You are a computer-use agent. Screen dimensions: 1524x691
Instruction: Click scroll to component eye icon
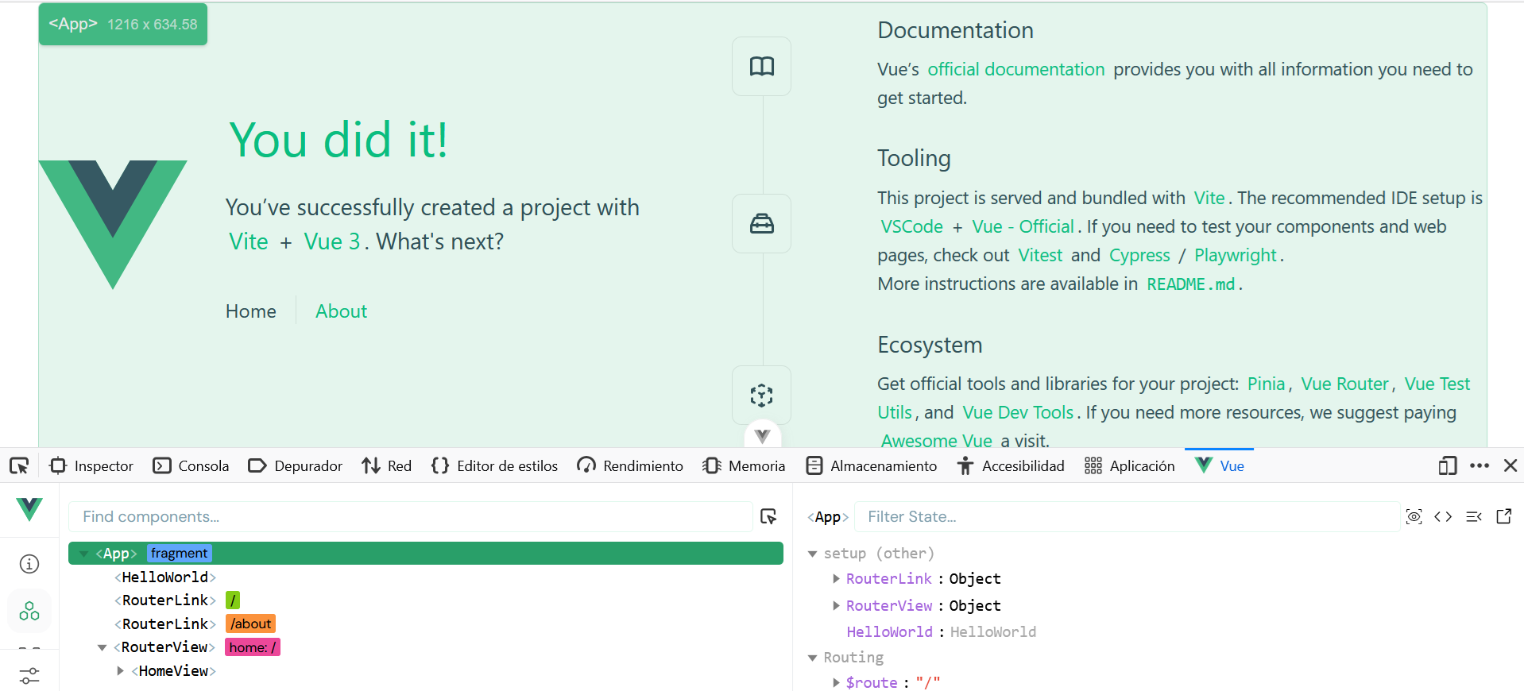tap(1414, 517)
